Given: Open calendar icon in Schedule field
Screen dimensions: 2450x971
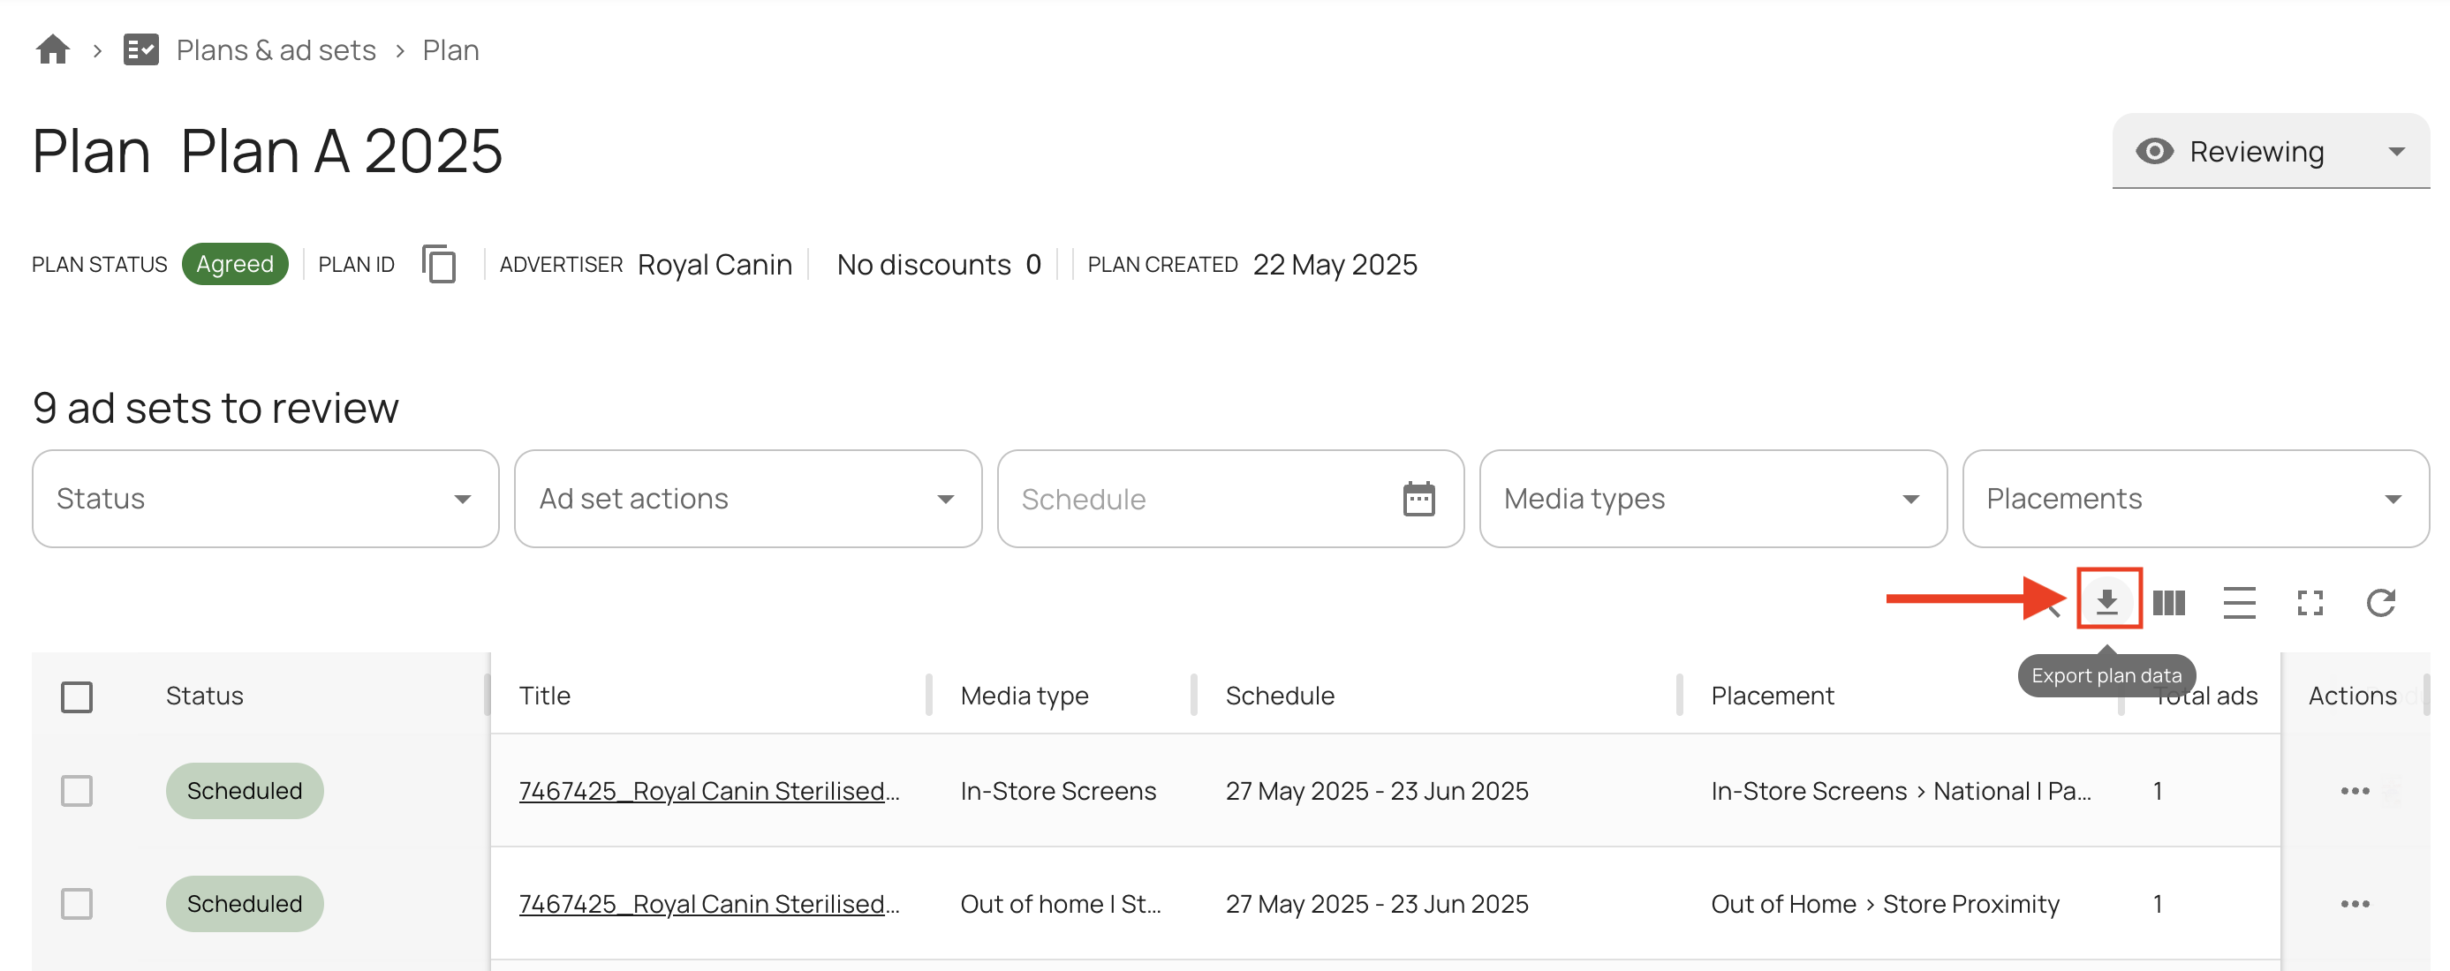Looking at the screenshot, I should coord(1418,499).
